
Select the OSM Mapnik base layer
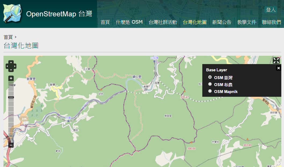(210, 91)
